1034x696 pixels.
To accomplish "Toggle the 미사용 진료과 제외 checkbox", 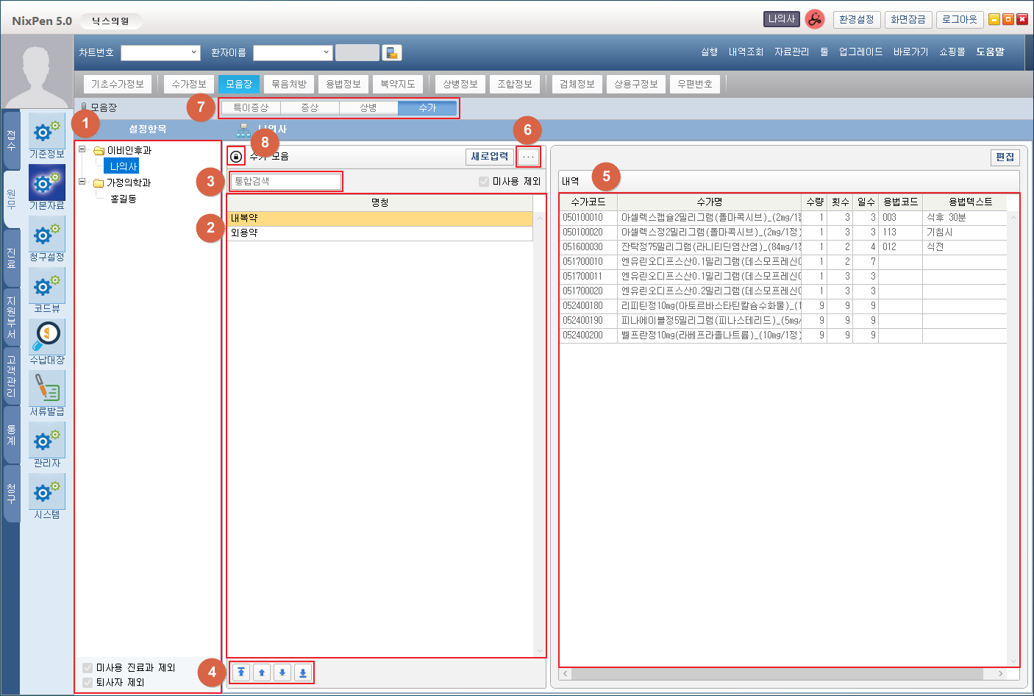I will 88,668.
